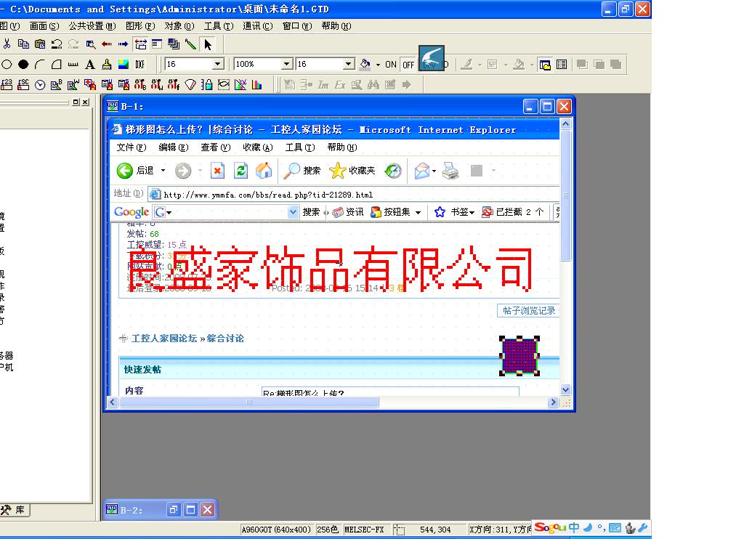
Task: Select the purple square object on canvas
Action: 519,356
